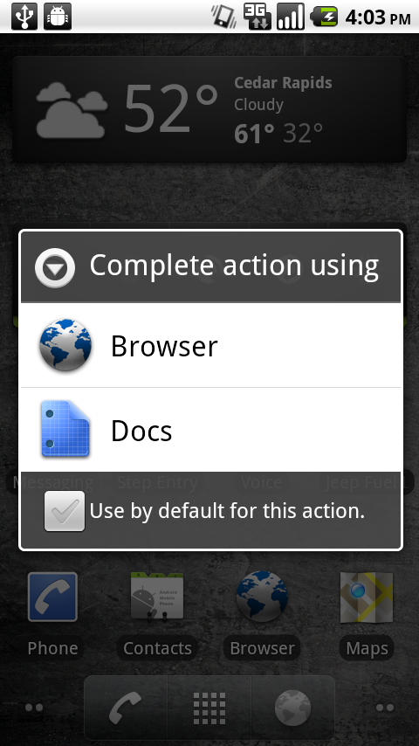419x746 pixels.
Task: Tap the dock globe browser icon
Action: 293,708
